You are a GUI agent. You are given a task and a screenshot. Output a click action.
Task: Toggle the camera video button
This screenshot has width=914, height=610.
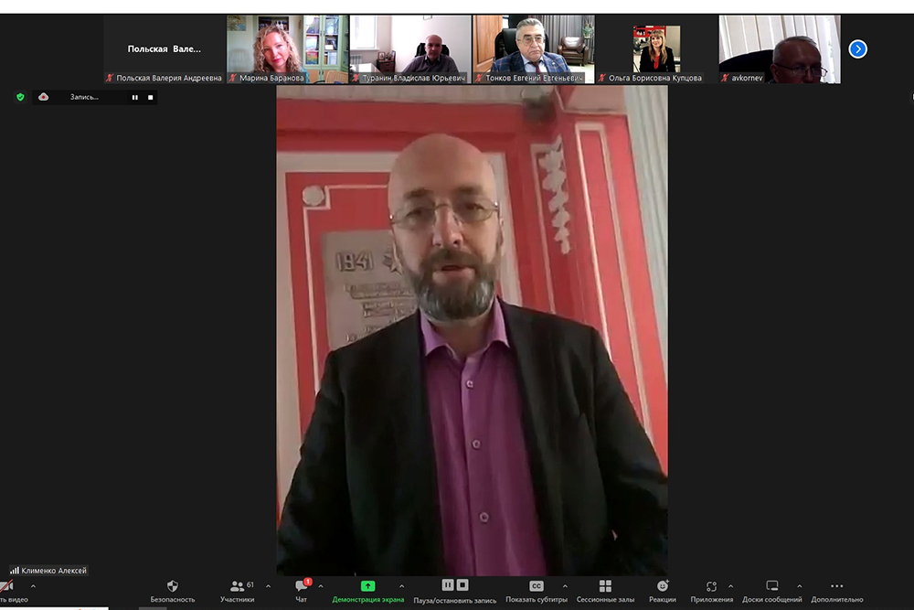point(7,587)
